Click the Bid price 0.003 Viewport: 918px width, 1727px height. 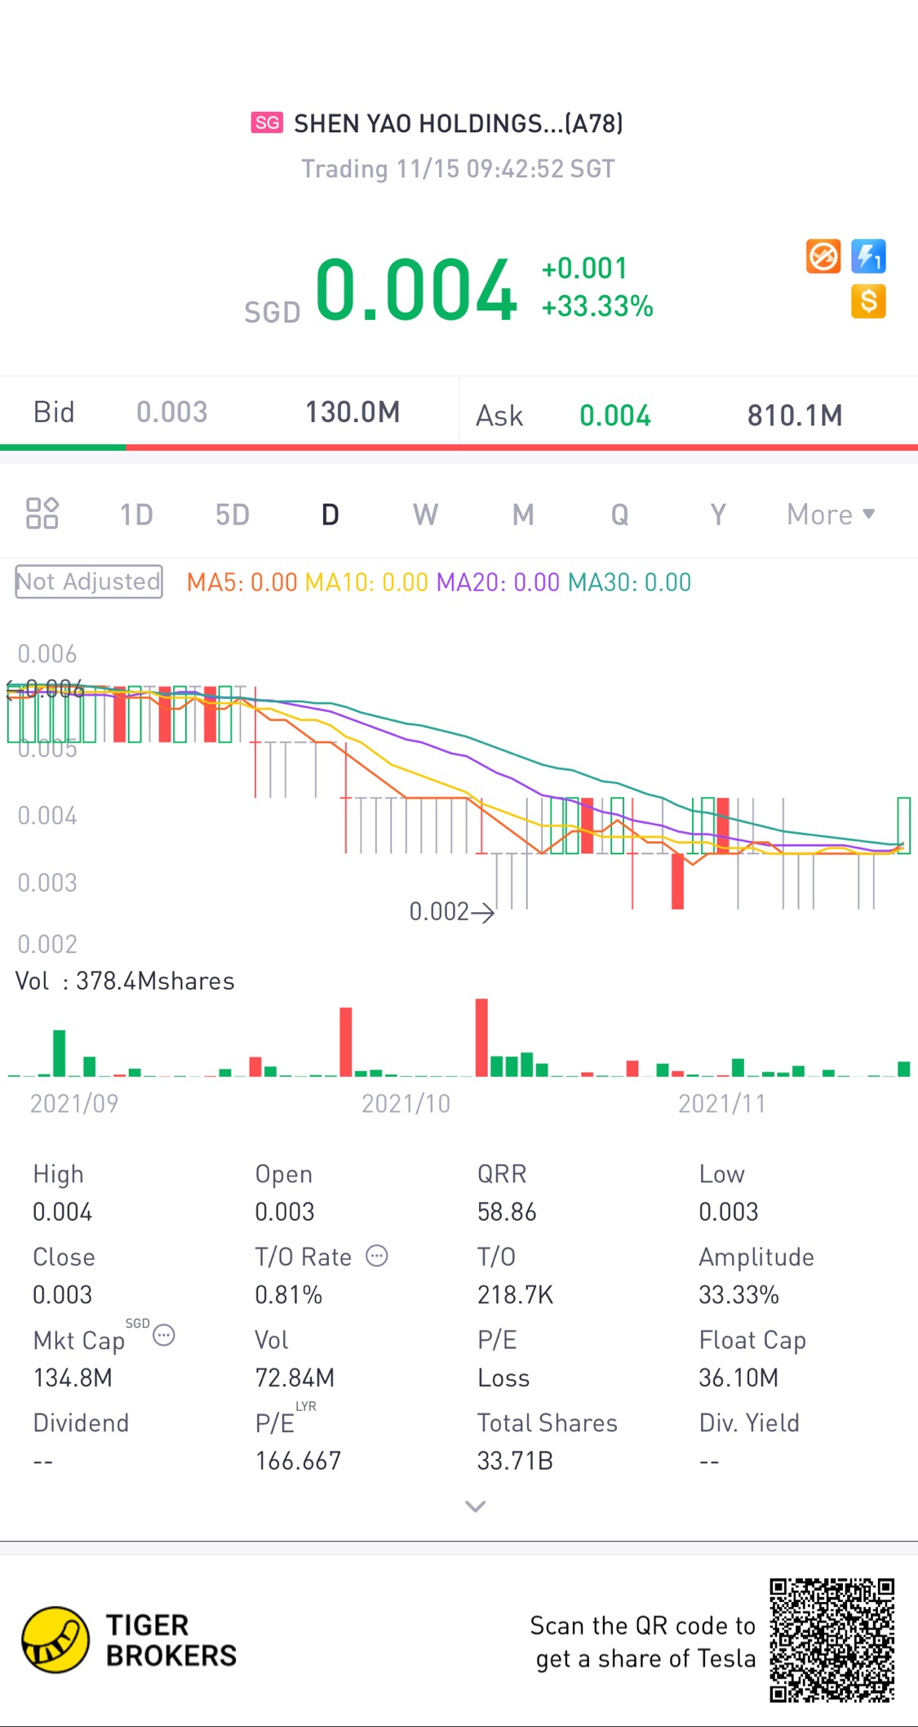pos(172,412)
